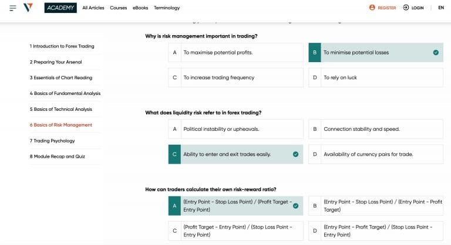The width and height of the screenshot is (451, 245).
Task: Choose answer 'To minimise potential losses'
Action: point(376,53)
